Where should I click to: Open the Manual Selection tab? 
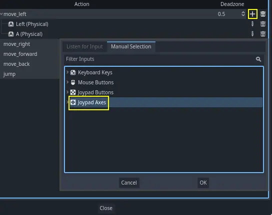pos(131,46)
